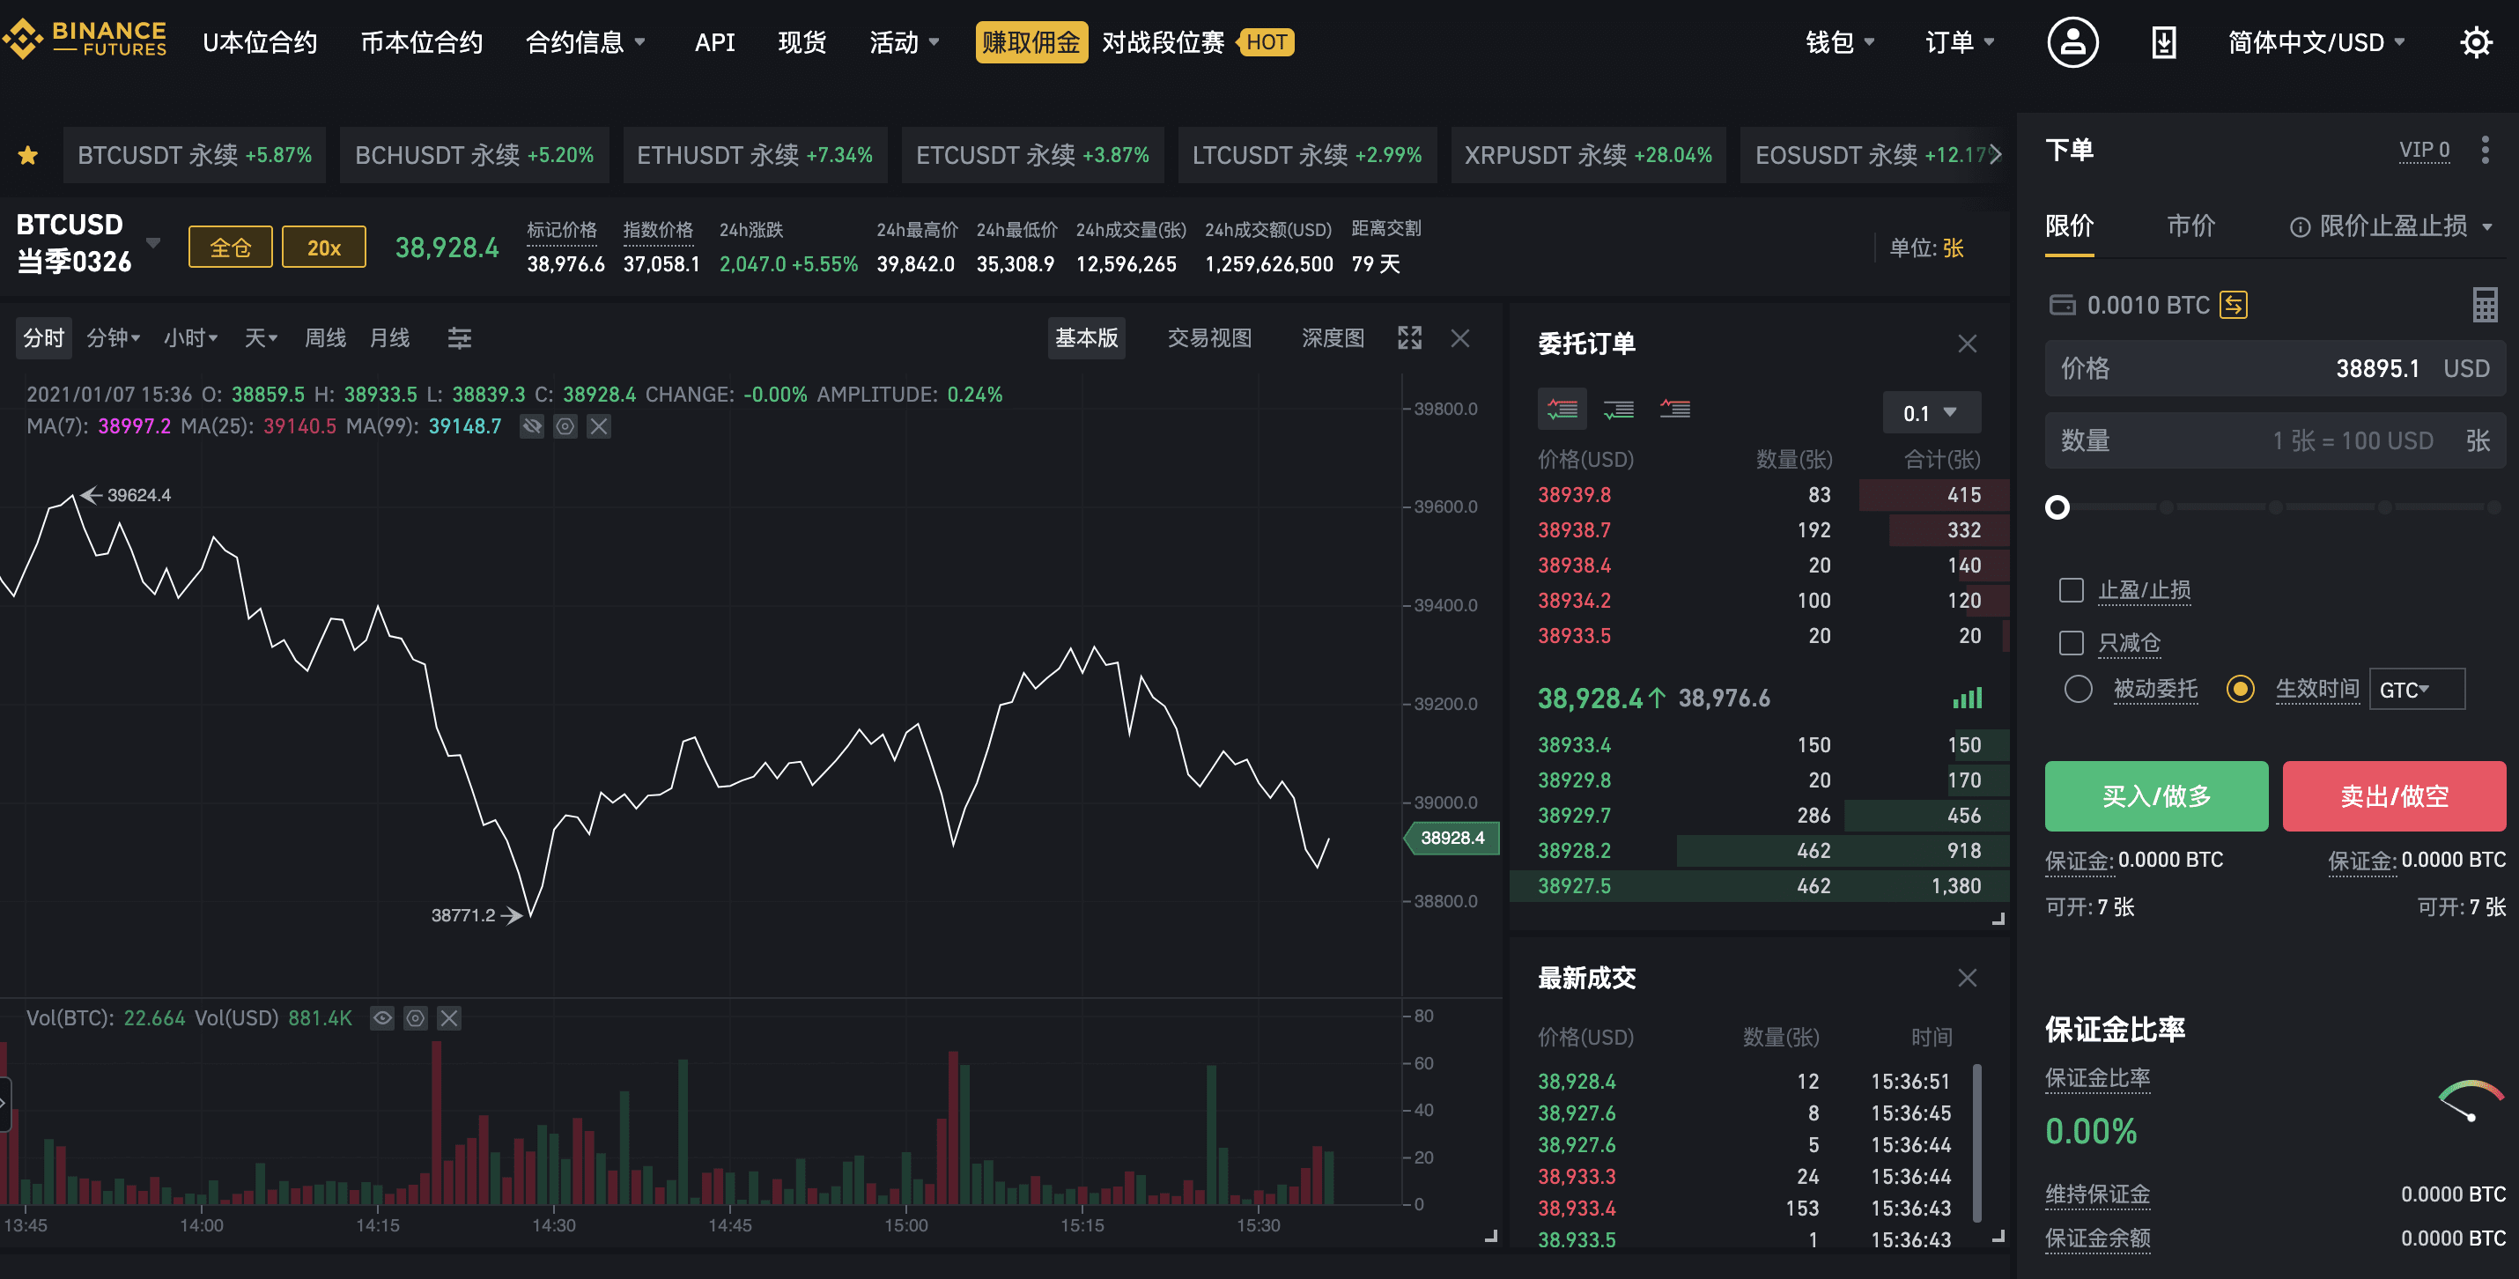
Task: Close the 委托订单 order book panel
Action: point(1968,344)
